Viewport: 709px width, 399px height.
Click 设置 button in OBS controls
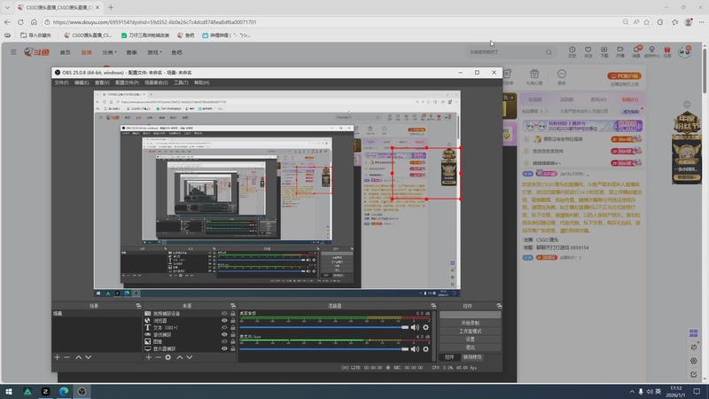pyautogui.click(x=471, y=340)
